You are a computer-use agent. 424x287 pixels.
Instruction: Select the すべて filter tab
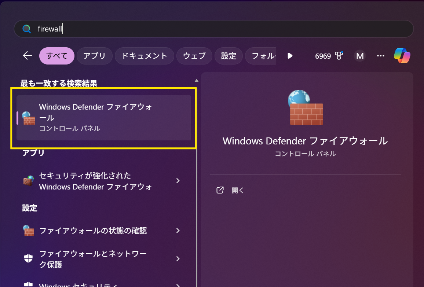(x=57, y=56)
